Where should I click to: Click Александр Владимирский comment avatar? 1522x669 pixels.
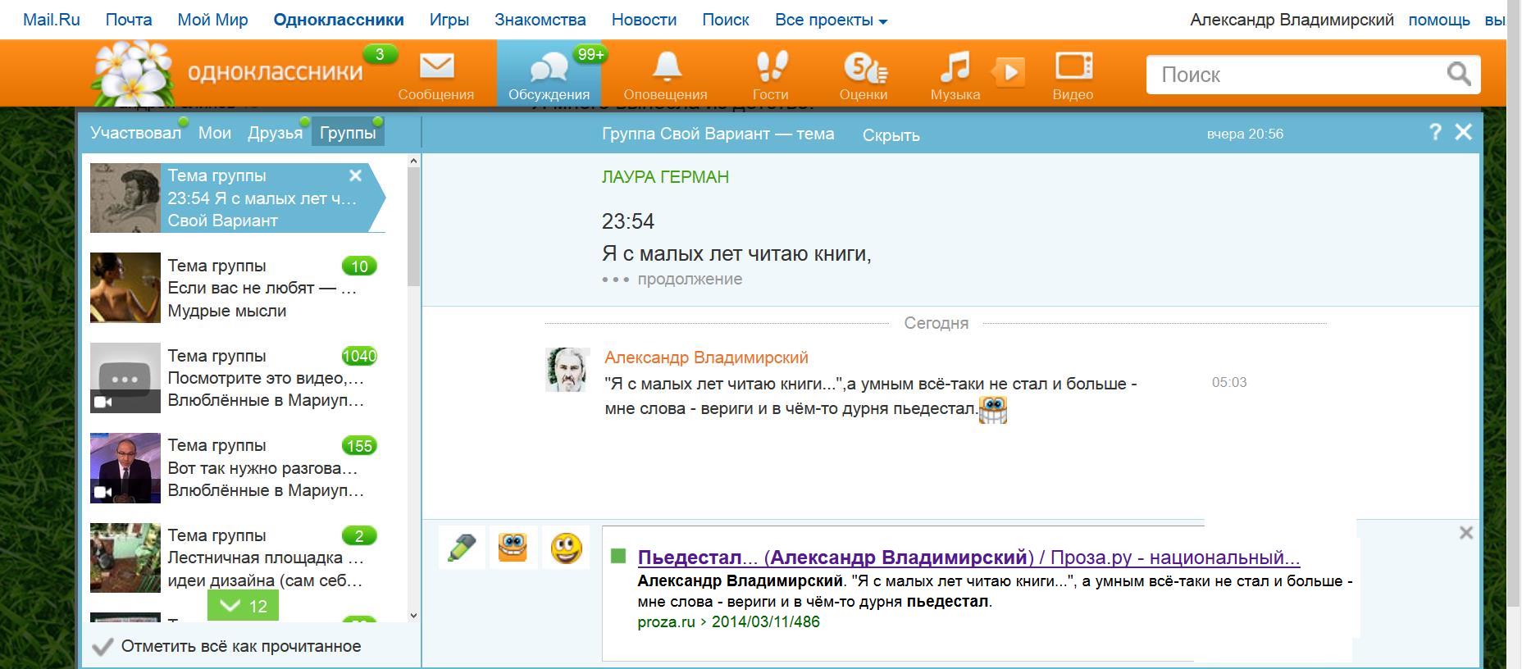[567, 370]
